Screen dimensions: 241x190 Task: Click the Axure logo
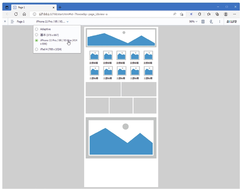(232, 22)
